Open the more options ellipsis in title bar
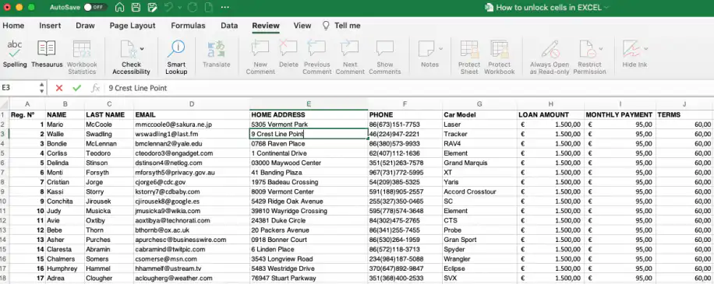 point(225,7)
